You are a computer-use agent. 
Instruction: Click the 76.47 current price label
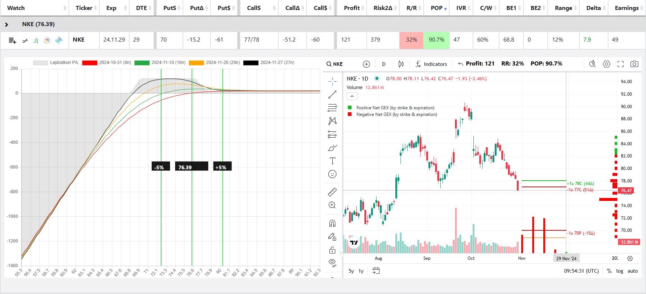[626, 191]
